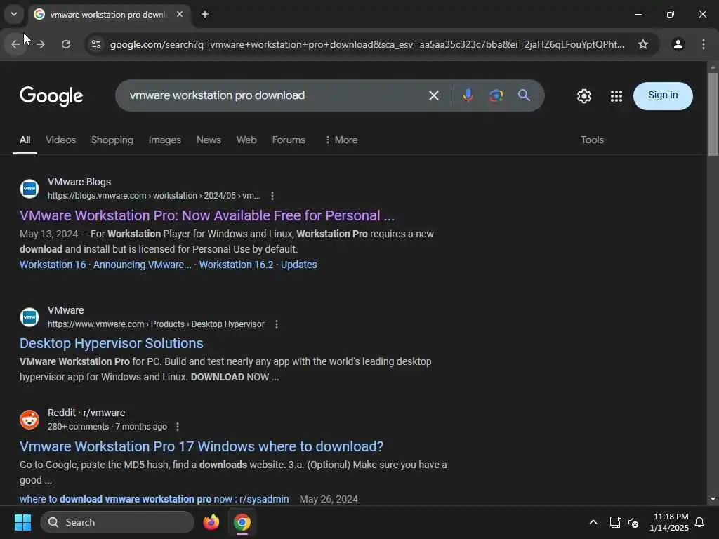Switch to Videos results tab

60,140
